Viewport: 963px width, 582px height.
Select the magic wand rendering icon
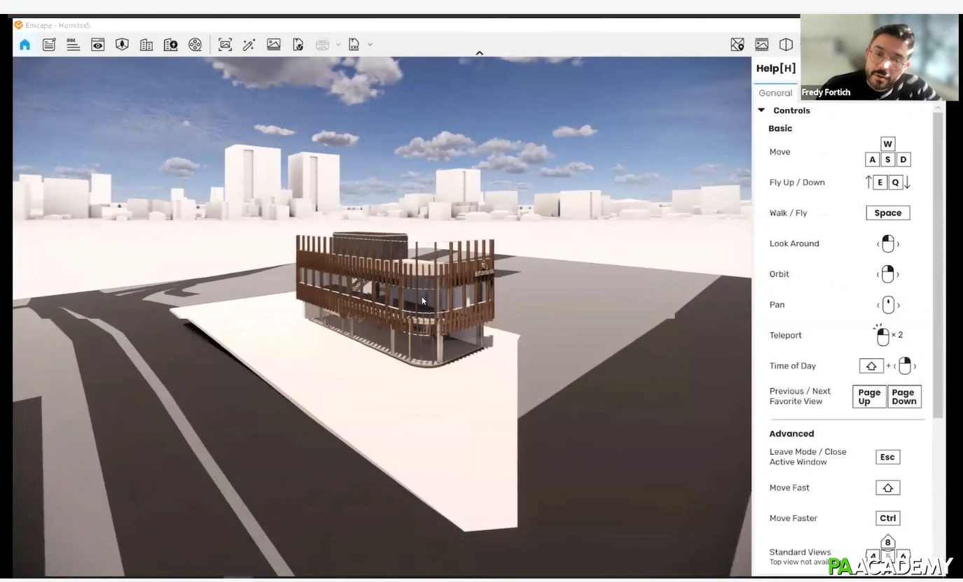[249, 44]
